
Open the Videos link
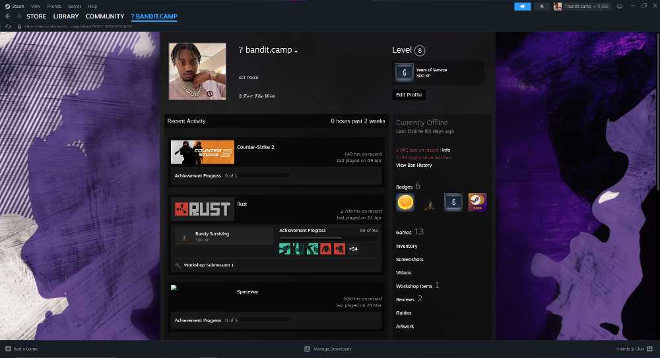tap(404, 272)
